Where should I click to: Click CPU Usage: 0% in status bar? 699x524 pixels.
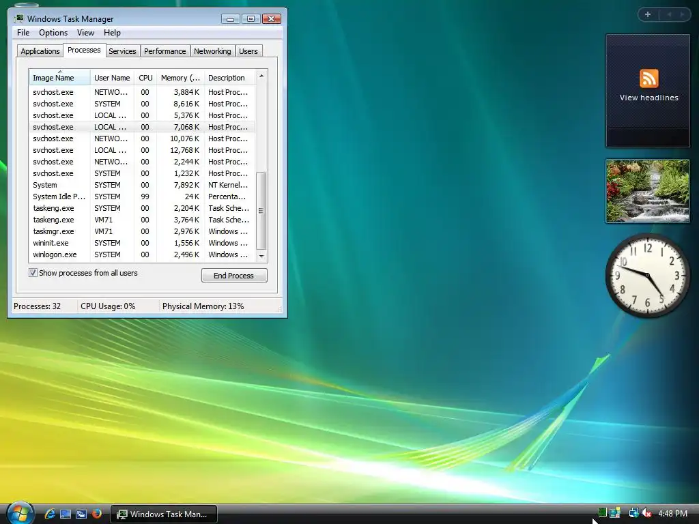pyautogui.click(x=108, y=306)
